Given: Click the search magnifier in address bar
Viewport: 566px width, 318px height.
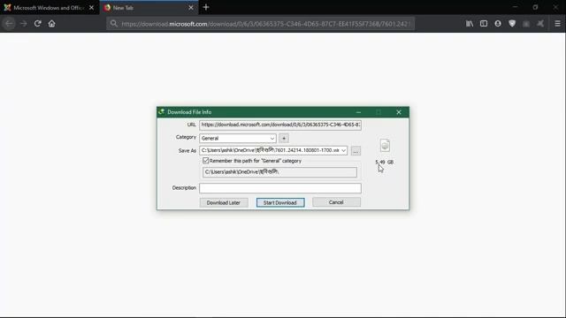Looking at the screenshot, I should tap(114, 24).
